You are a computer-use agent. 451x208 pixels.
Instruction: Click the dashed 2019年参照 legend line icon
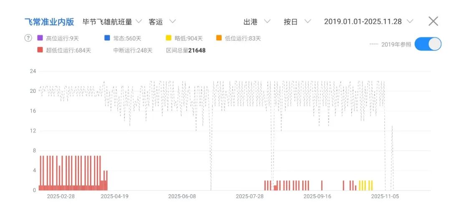[x=374, y=44]
